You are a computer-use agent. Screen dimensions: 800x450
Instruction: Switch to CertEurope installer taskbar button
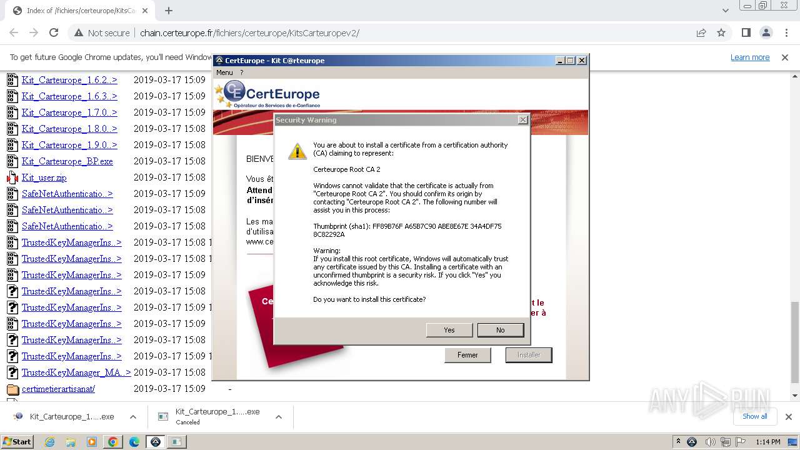tap(156, 442)
